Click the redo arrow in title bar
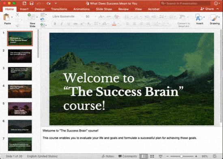The image size is (223, 159). click(49, 3)
